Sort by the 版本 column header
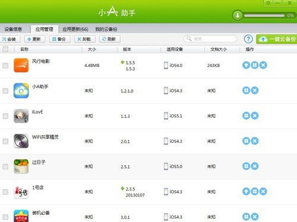Image resolution: width=297 pixels, height=222 pixels. pos(127,49)
